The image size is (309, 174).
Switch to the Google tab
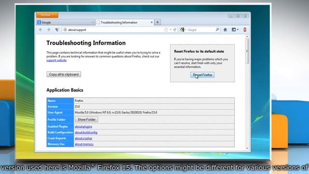[x=66, y=22]
